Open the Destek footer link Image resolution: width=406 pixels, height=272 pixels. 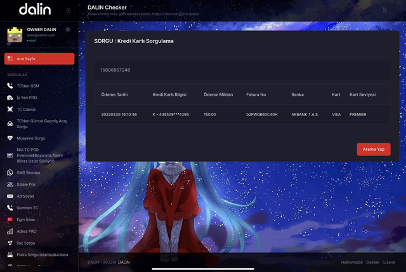click(x=373, y=262)
